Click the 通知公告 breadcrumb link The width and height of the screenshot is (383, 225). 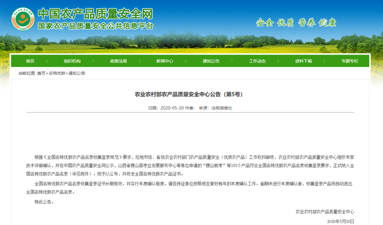[x=77, y=73]
